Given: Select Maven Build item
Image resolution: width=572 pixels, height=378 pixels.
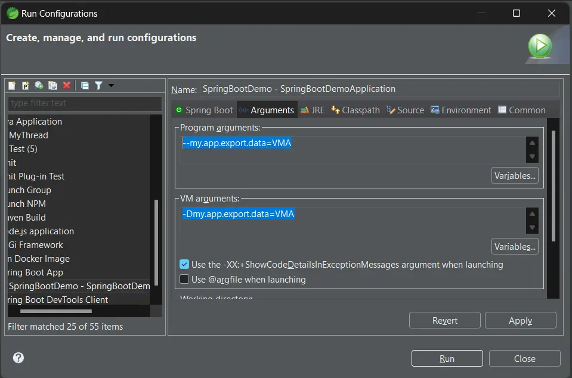Looking at the screenshot, I should 27,218.
